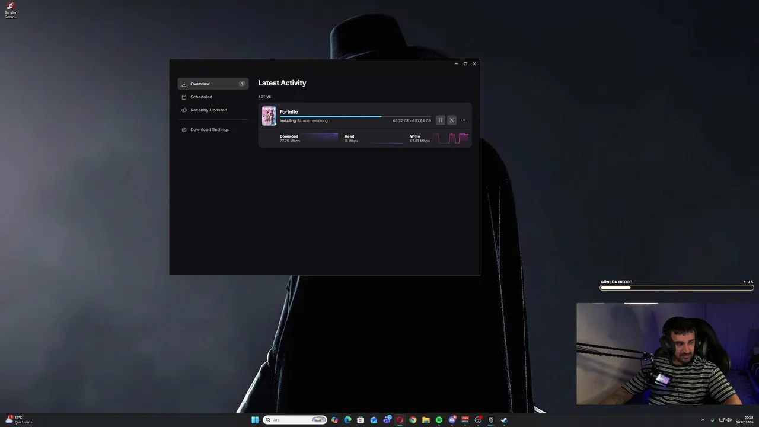Open the volume control tray icon
This screenshot has width=759, height=427.
(x=729, y=420)
